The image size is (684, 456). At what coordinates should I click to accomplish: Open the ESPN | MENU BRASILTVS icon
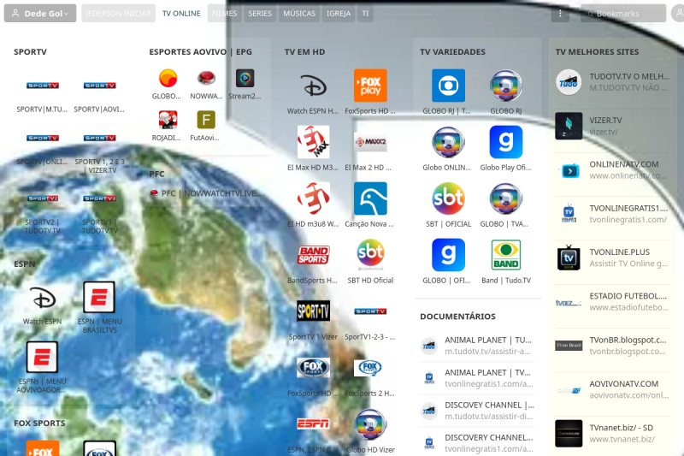[99, 298]
